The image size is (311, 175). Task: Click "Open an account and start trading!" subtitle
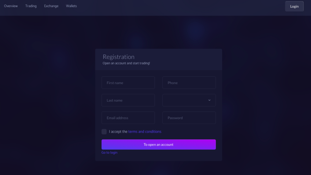[126, 63]
